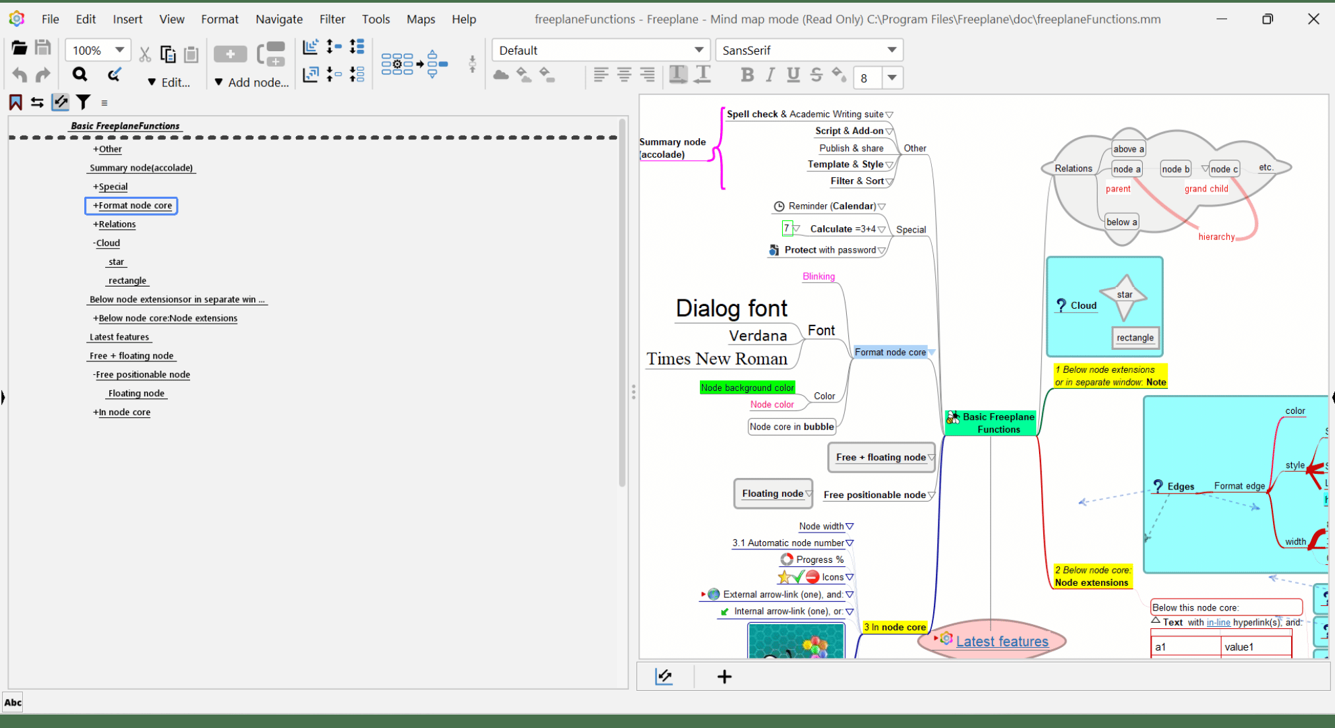
Task: Click the Save map icon
Action: 42,48
